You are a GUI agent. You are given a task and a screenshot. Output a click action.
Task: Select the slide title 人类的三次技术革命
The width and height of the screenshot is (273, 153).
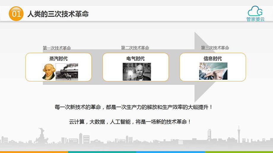(58, 14)
